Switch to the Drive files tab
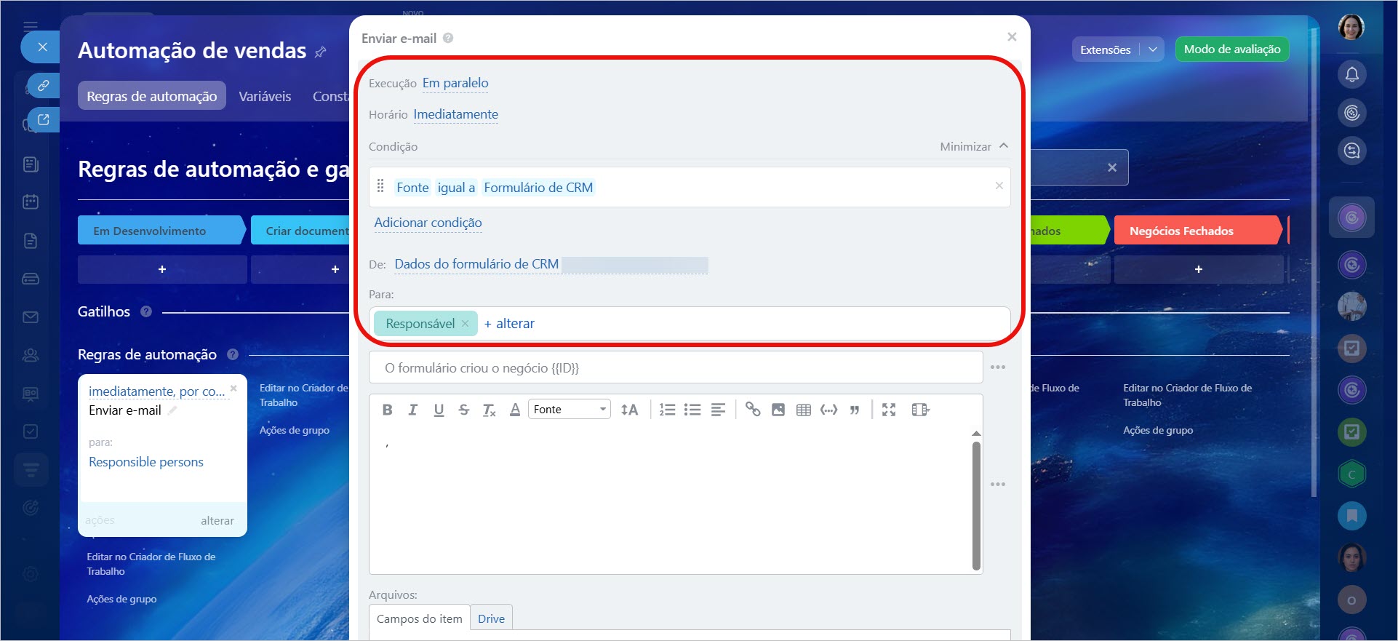Viewport: 1398px width, 641px height. [x=491, y=618]
